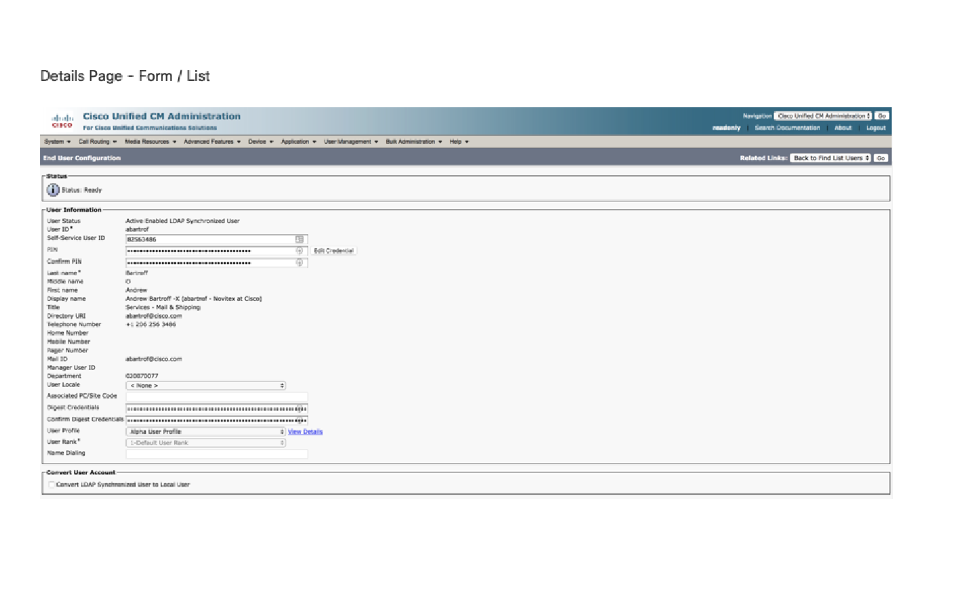Click the title Services - Mail & Shipping
The width and height of the screenshot is (954, 596).
click(x=163, y=307)
